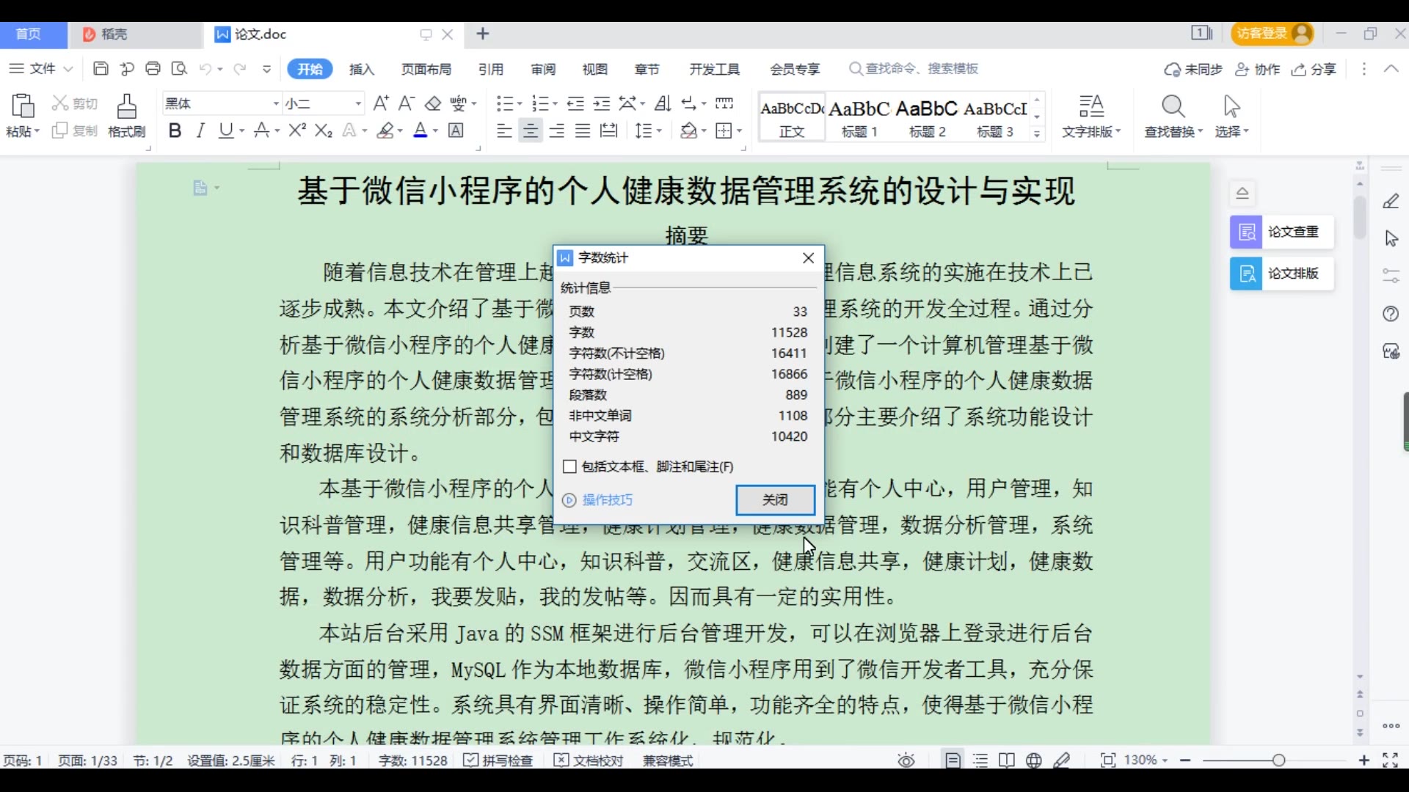
Task: Open the Developer Tools ribbon tab
Action: click(x=715, y=69)
